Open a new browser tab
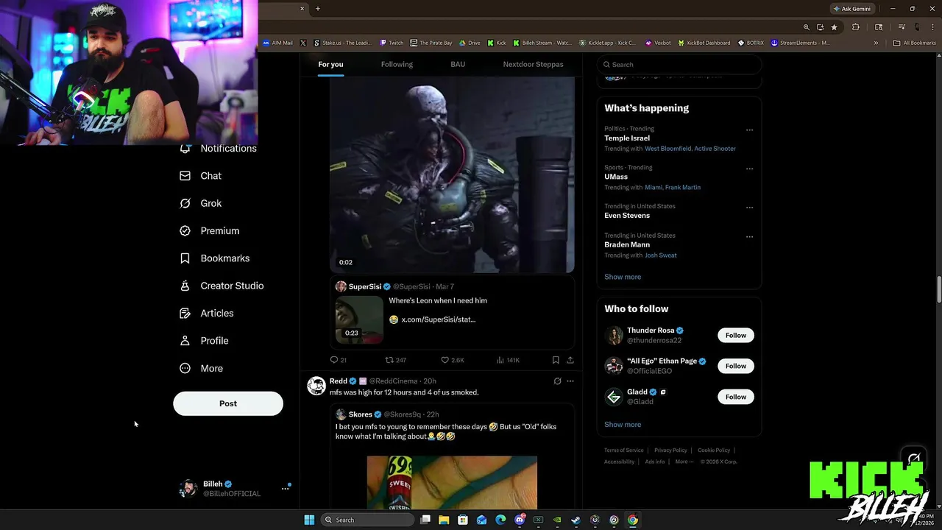The width and height of the screenshot is (942, 530). [x=318, y=9]
